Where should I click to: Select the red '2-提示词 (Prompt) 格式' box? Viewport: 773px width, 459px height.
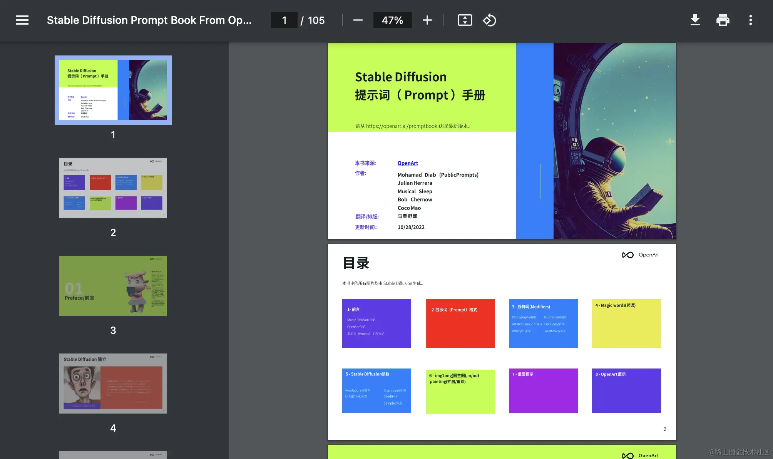point(460,323)
